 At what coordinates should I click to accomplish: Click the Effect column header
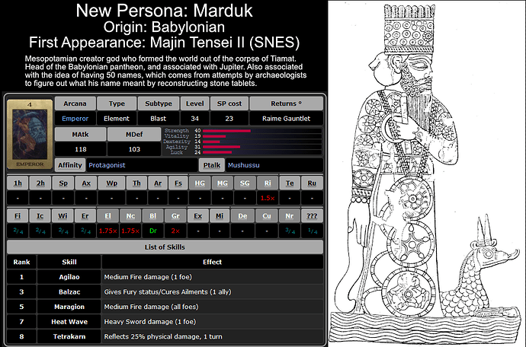[213, 262]
